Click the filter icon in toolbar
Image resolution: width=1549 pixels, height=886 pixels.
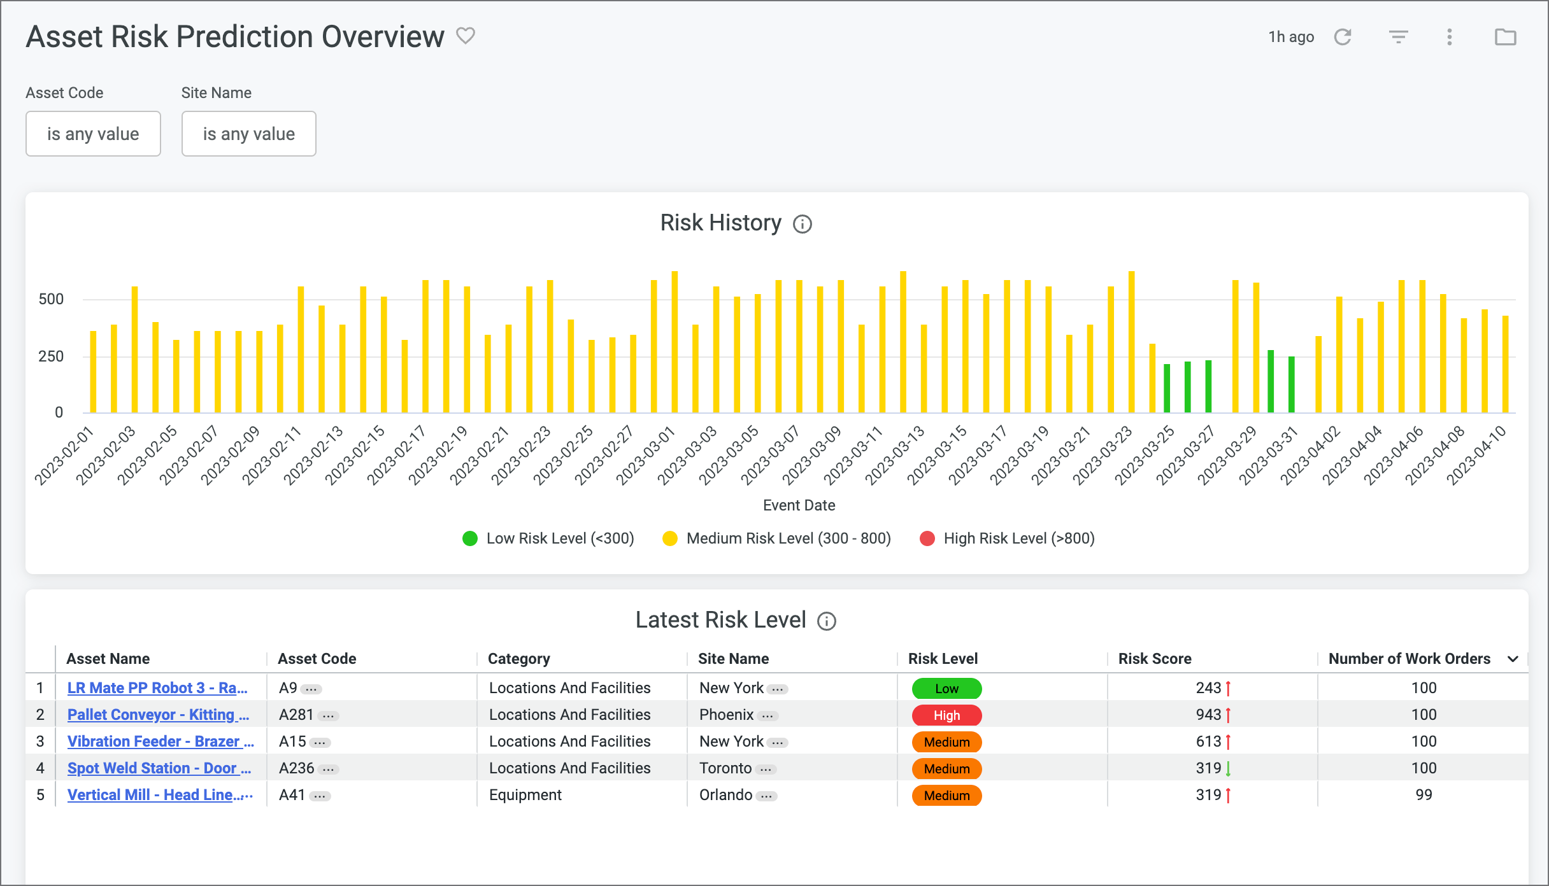click(x=1398, y=37)
